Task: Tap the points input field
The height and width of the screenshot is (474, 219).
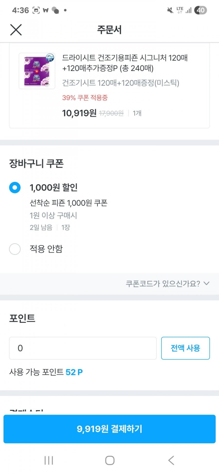Action: pyautogui.click(x=83, y=348)
